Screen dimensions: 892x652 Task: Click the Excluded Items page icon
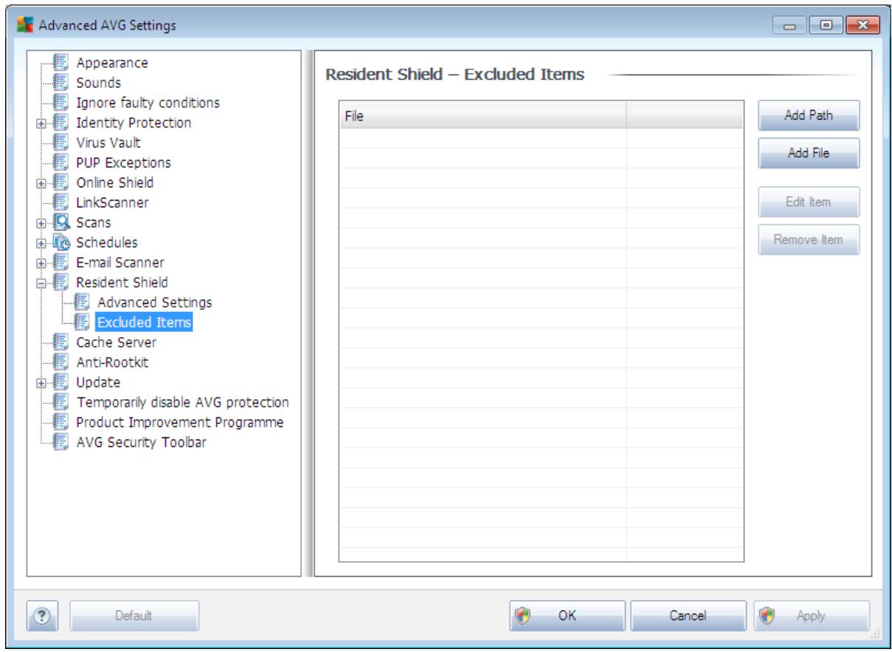[x=83, y=322]
